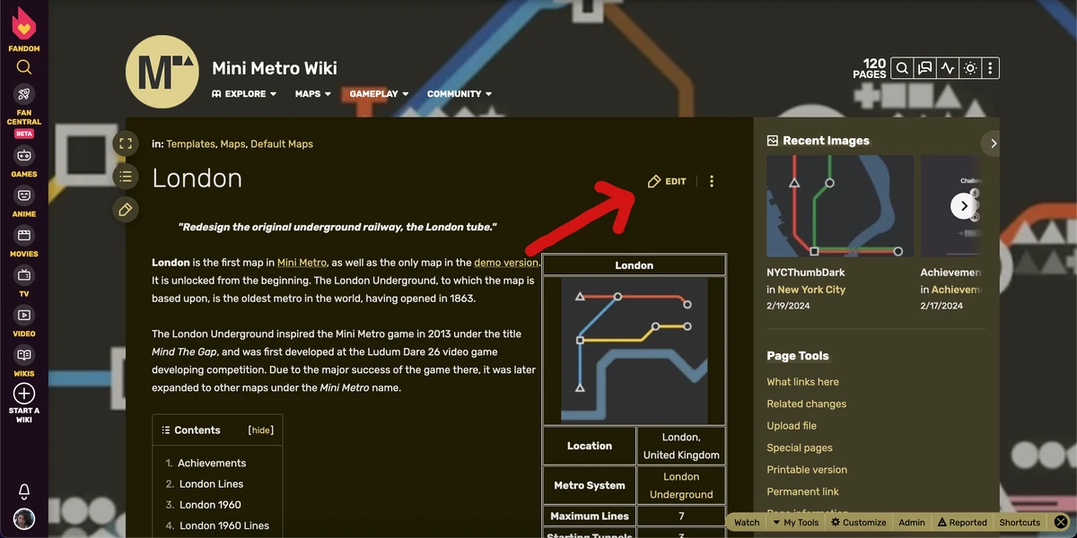Open the table of contents sidebar icon
Image resolution: width=1077 pixels, height=538 pixels.
click(126, 177)
